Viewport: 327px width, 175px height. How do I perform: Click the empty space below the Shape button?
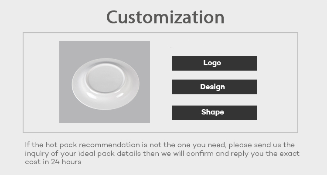[x=214, y=126]
